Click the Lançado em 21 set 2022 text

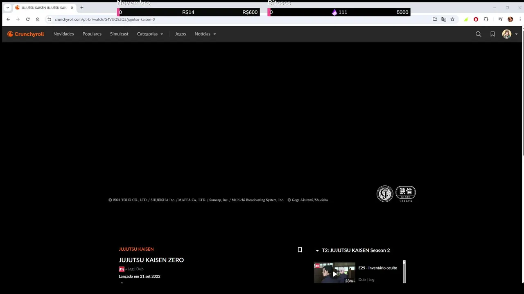tap(139, 276)
